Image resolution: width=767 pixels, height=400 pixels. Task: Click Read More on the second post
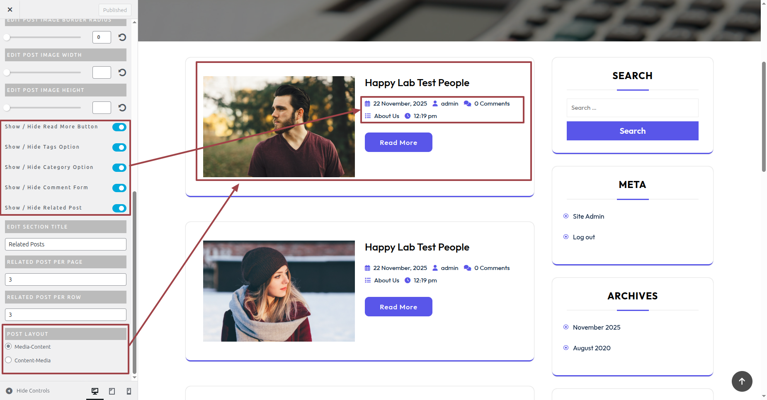click(x=398, y=307)
